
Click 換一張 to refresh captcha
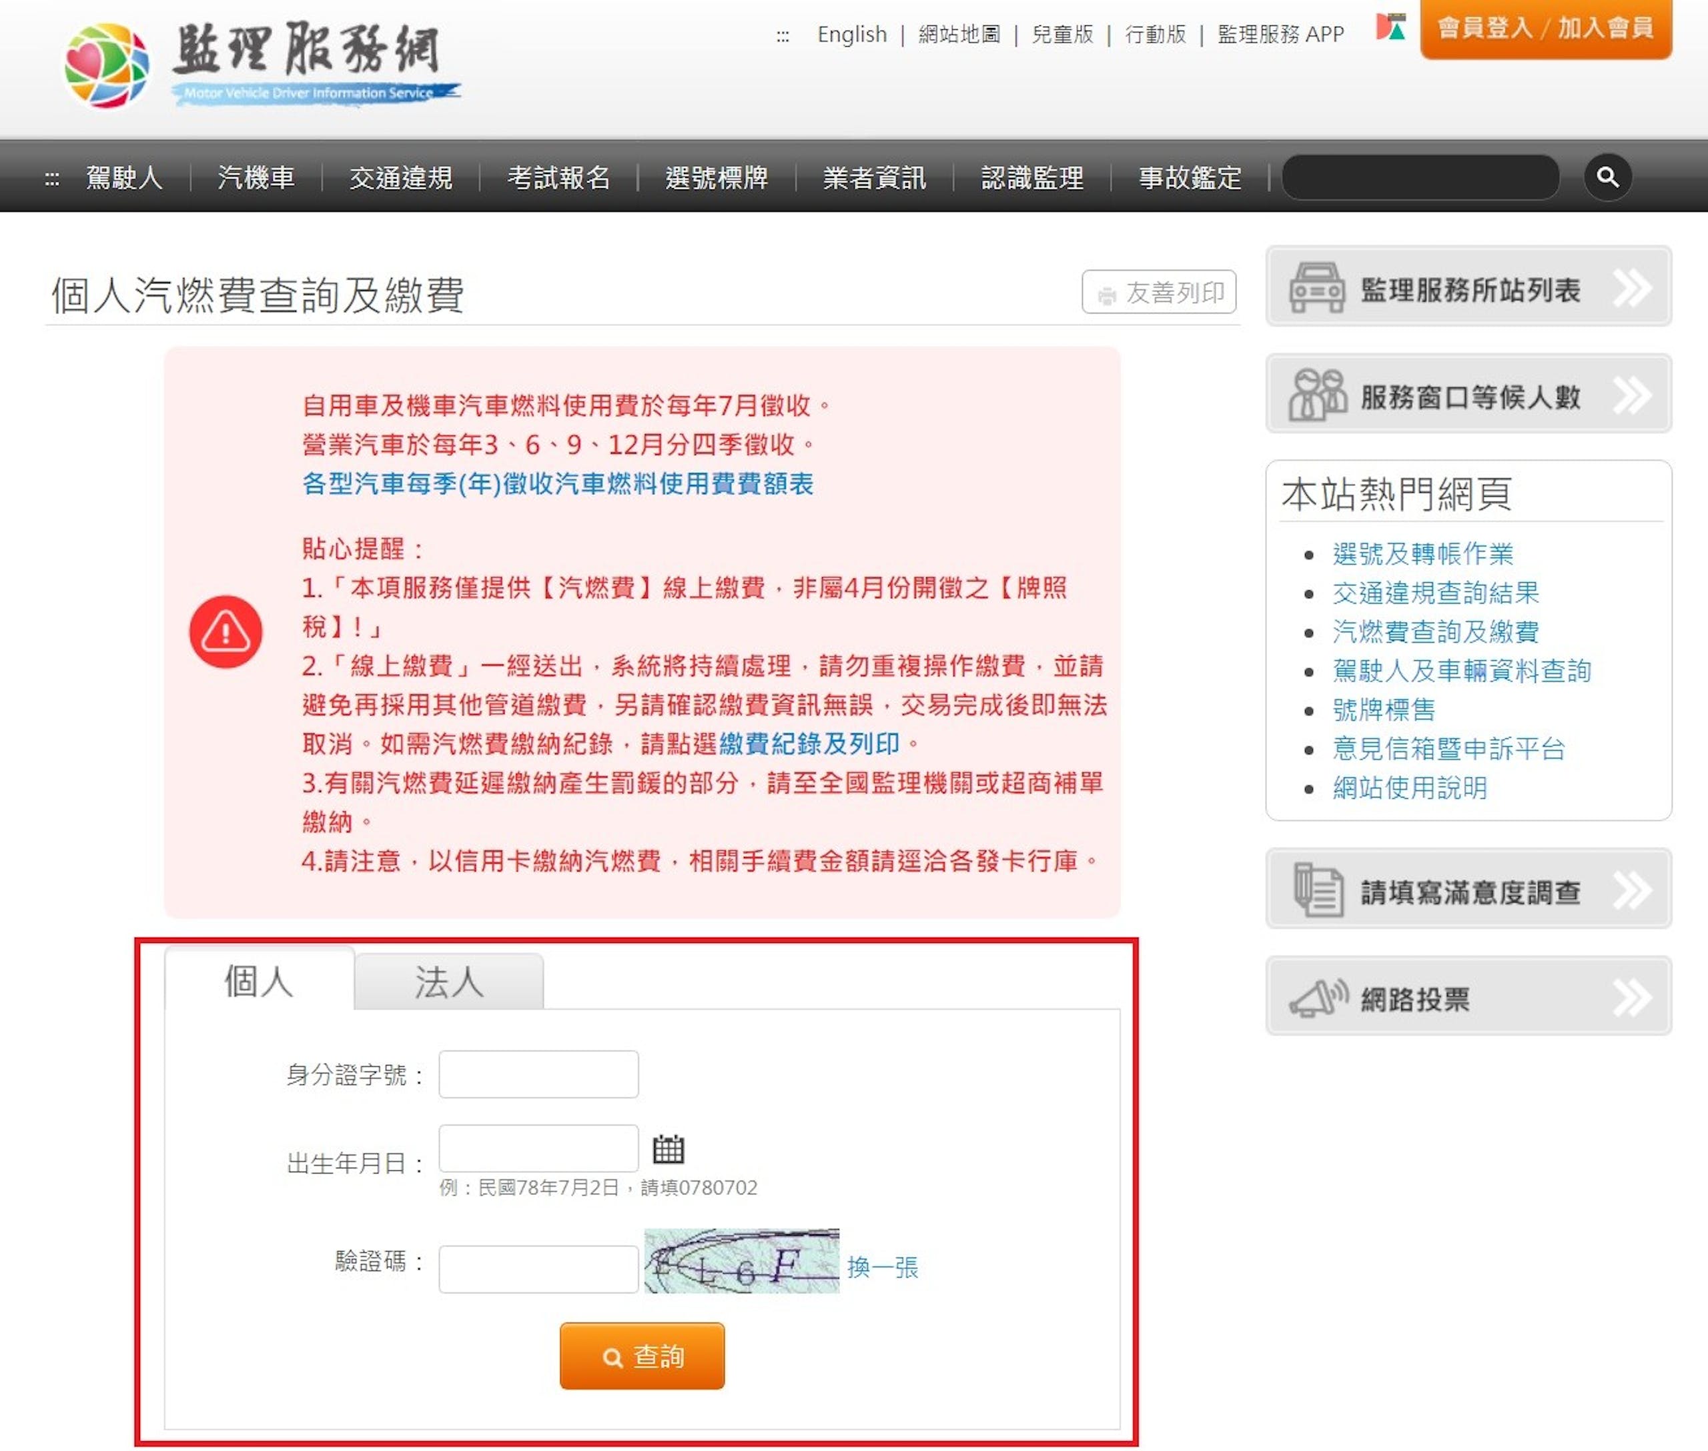point(883,1267)
